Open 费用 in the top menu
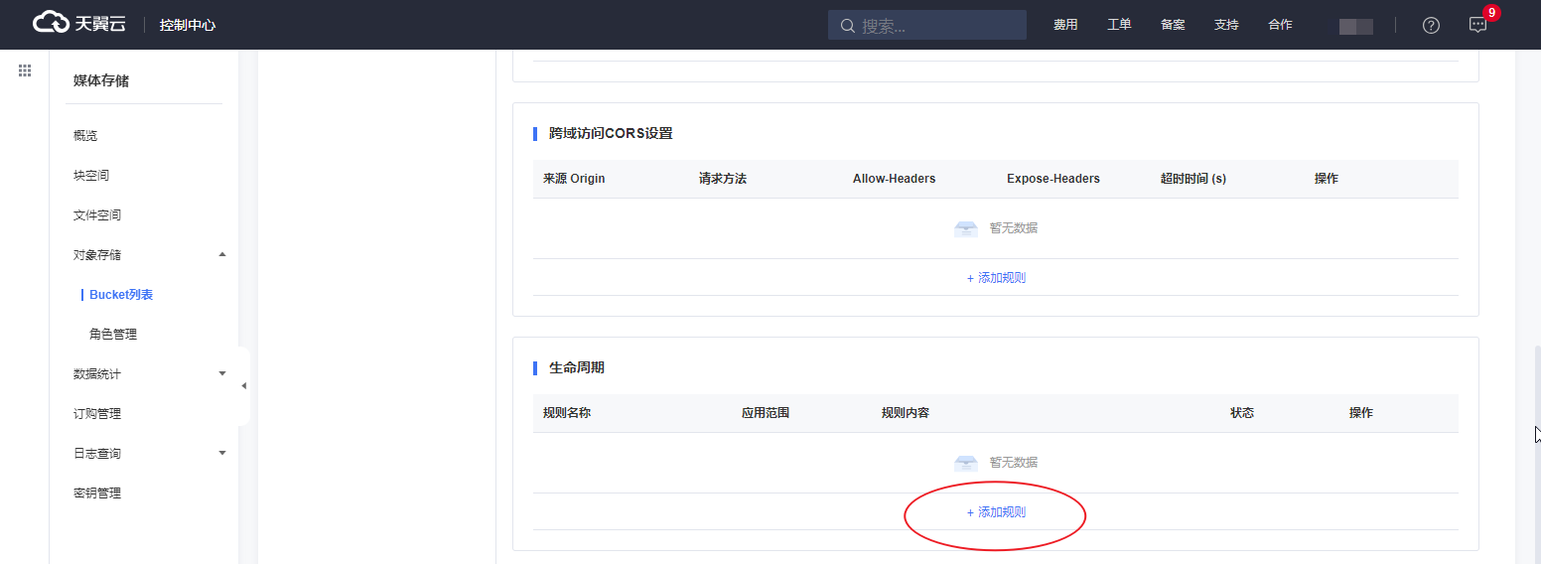Viewport: 1541px width, 564px height. (x=1065, y=25)
